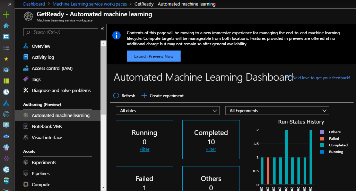The width and height of the screenshot is (356, 191).
Task: Click the Visual interface icon
Action: tap(26, 137)
